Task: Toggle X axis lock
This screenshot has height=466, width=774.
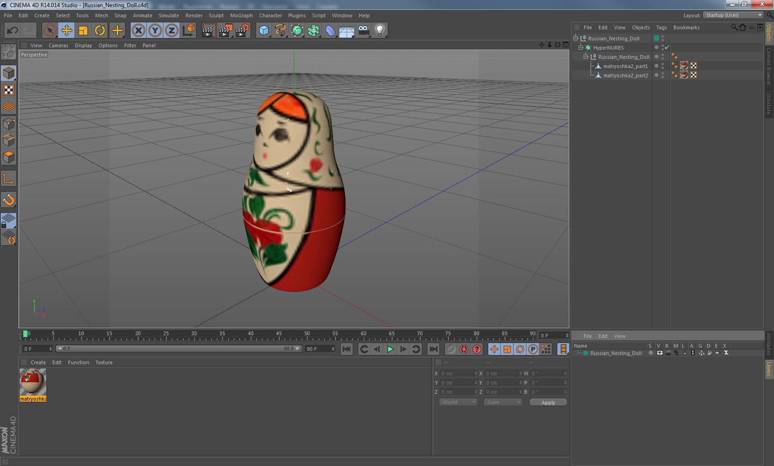Action: pyautogui.click(x=138, y=30)
